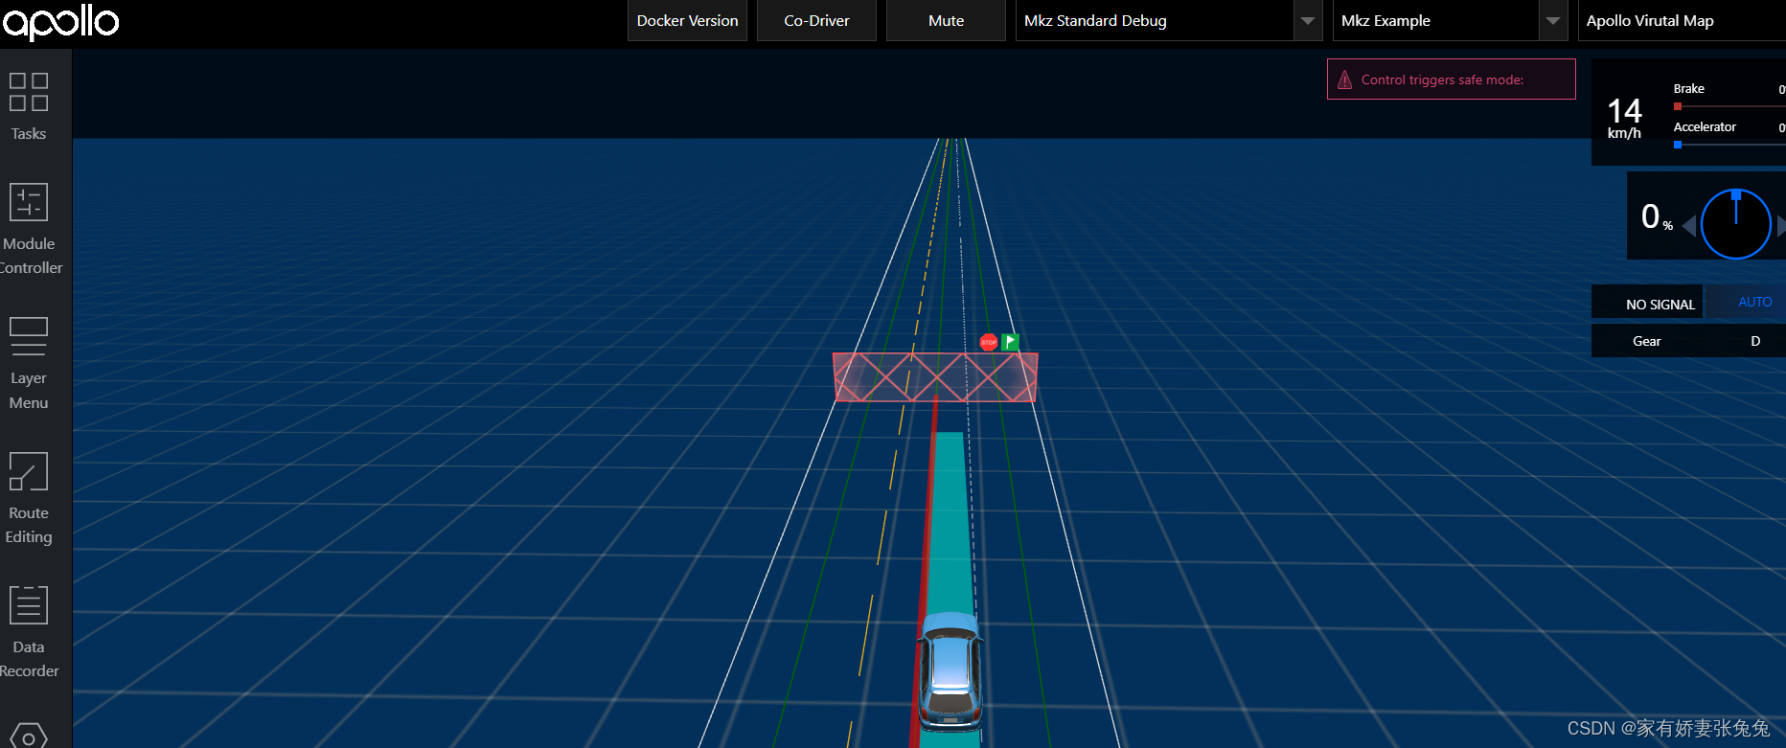Image resolution: width=1786 pixels, height=748 pixels.
Task: Click the Docker Version button
Action: tap(687, 20)
